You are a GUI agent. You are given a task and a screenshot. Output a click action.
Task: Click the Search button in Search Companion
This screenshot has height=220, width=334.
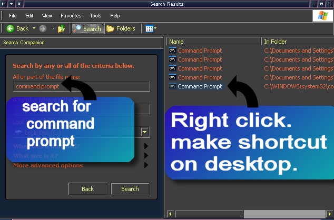(130, 189)
